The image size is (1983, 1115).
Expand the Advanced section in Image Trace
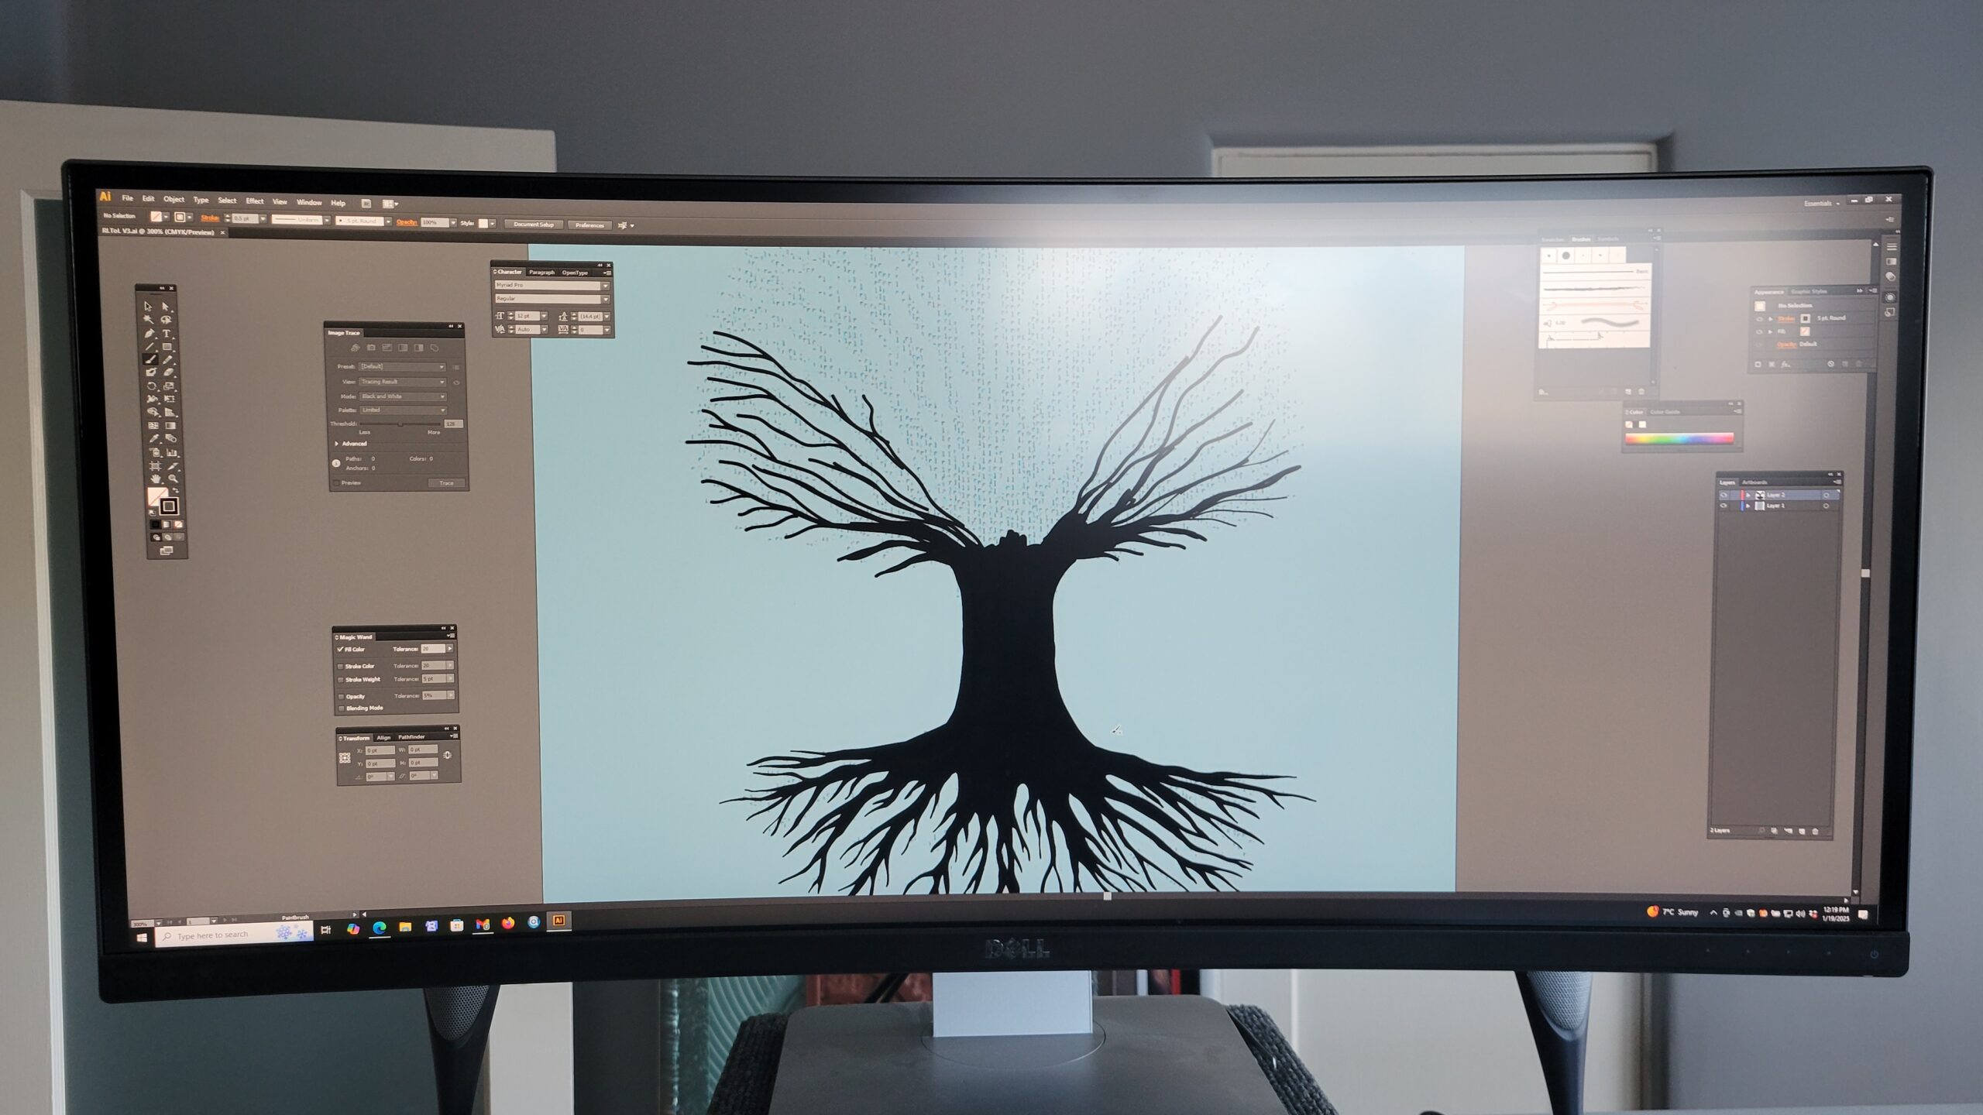click(337, 444)
